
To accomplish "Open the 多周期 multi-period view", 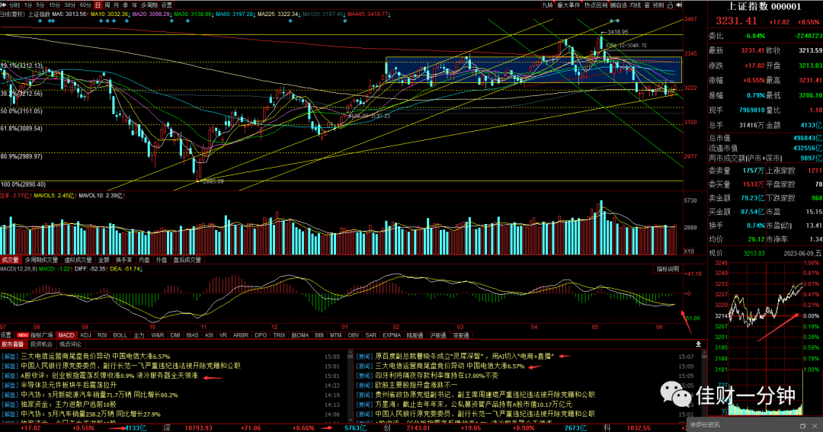I will pyautogui.click(x=149, y=5).
